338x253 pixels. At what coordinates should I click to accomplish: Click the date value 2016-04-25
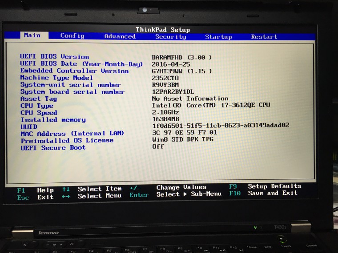171,64
